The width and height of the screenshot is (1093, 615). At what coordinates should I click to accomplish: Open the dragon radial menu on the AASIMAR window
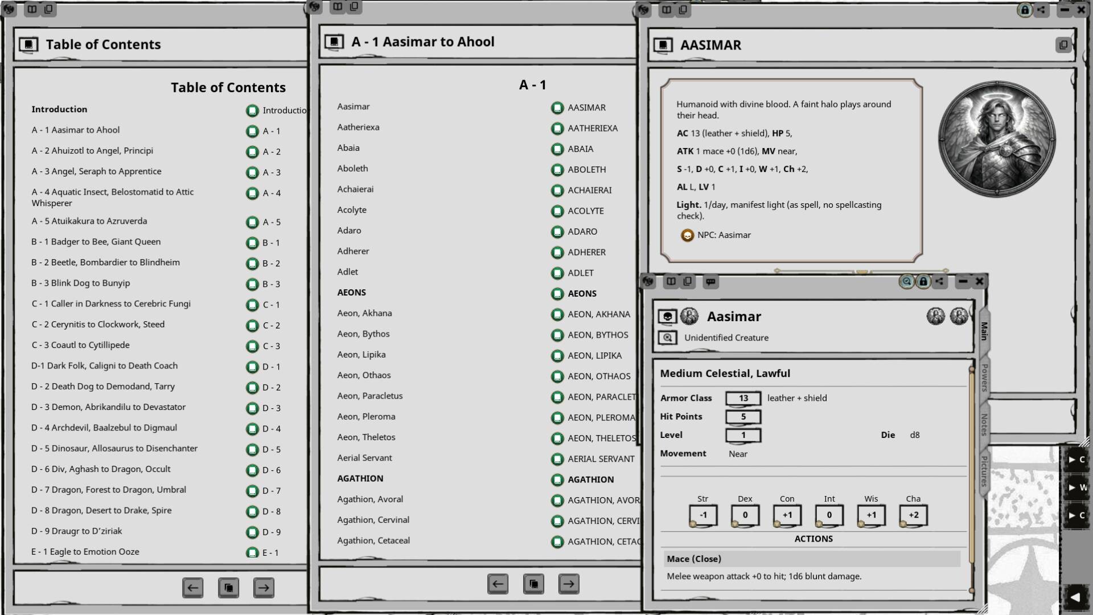tap(644, 10)
